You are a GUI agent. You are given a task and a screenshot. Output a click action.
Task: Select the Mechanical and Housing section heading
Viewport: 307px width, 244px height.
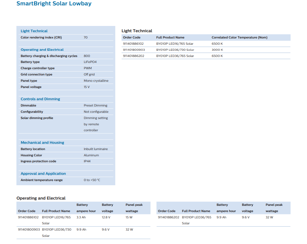(42, 143)
